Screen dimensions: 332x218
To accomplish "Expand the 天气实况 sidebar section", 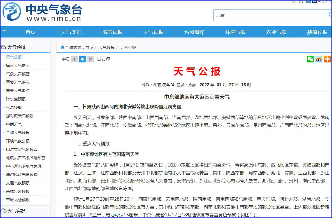I will (x=16, y=211).
